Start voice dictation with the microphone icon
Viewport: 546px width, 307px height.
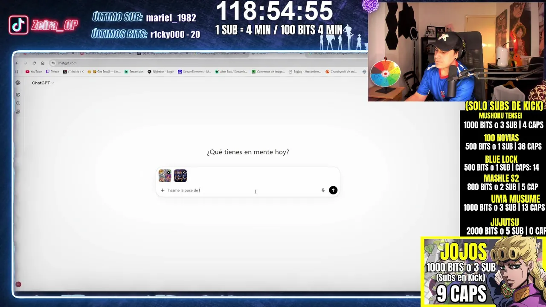tap(323, 190)
